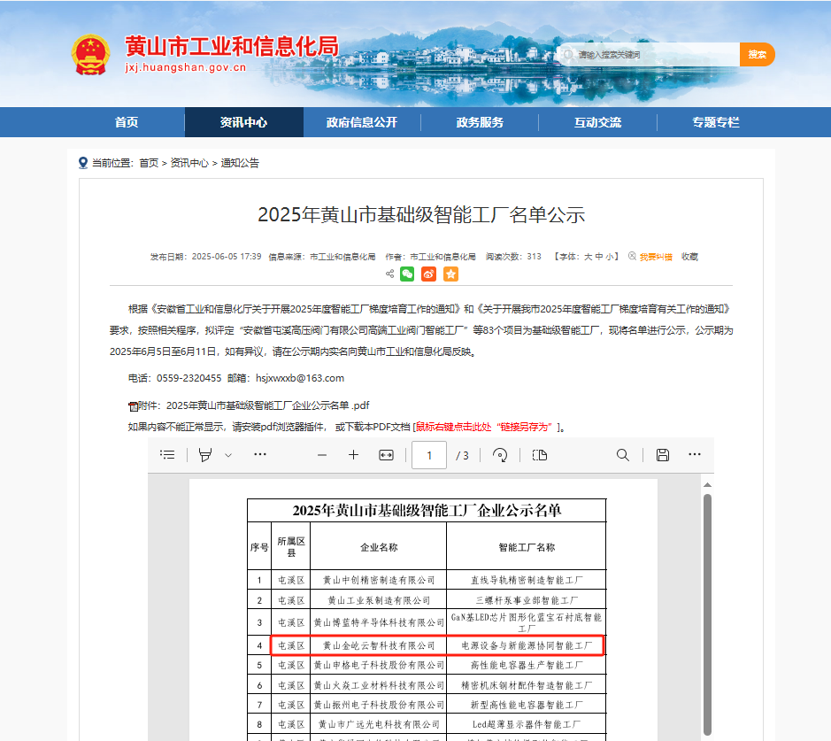The height and width of the screenshot is (741, 831).
Task: Open PDF find/search magnifier
Action: [x=623, y=455]
